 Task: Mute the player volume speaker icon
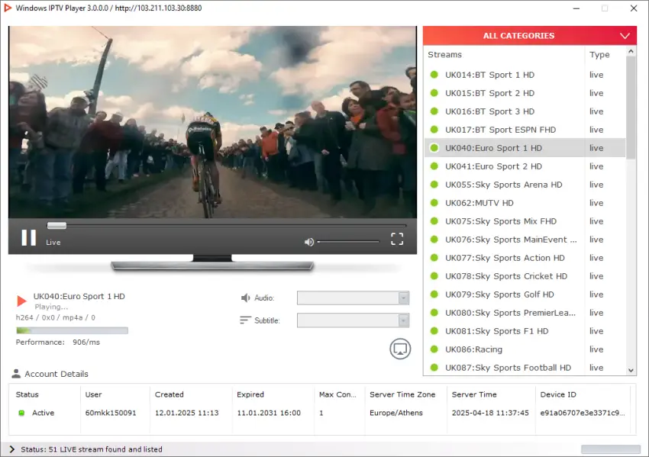point(308,242)
